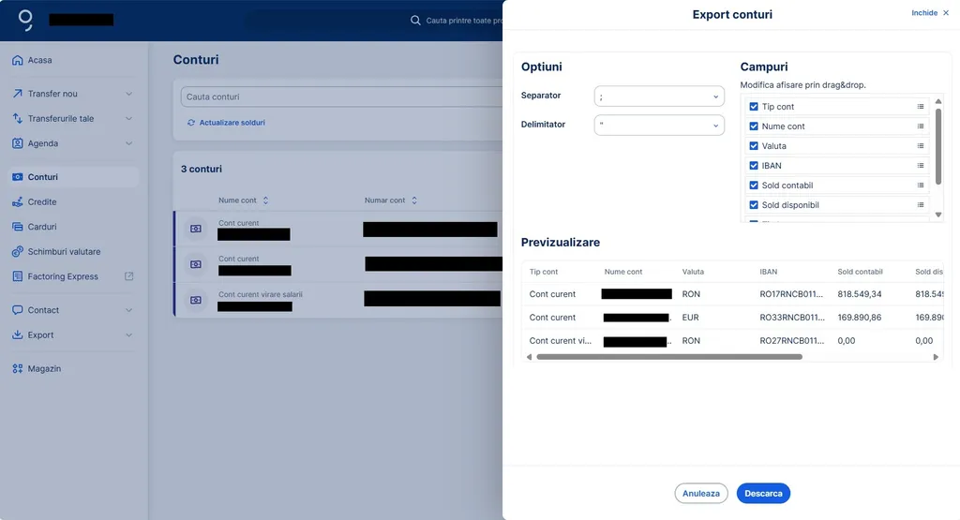This screenshot has height=520, width=960.
Task: Grab the Valuta drag handle
Action: pyautogui.click(x=921, y=145)
